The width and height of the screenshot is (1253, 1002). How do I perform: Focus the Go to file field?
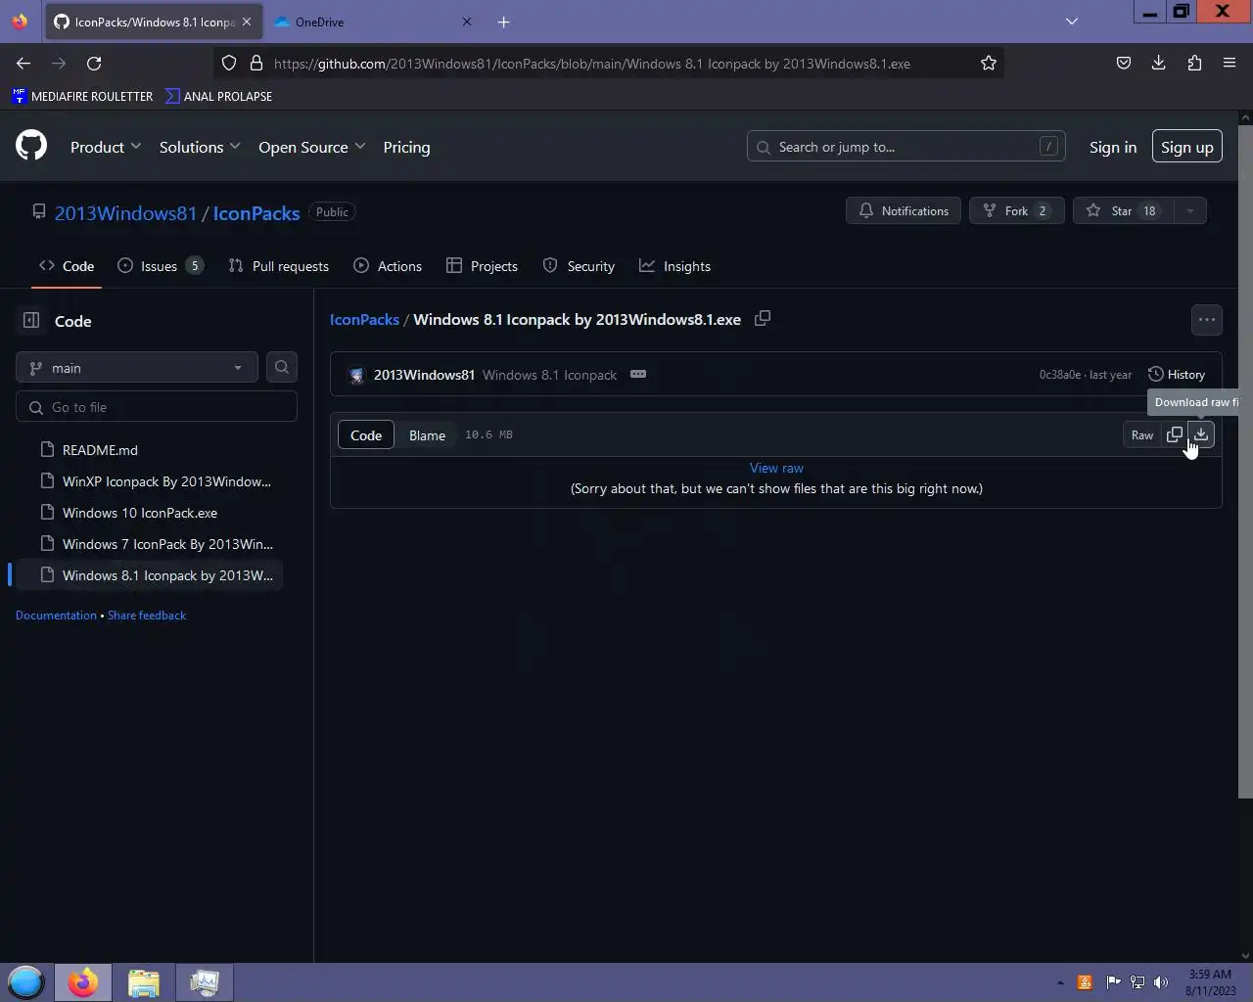click(x=157, y=407)
